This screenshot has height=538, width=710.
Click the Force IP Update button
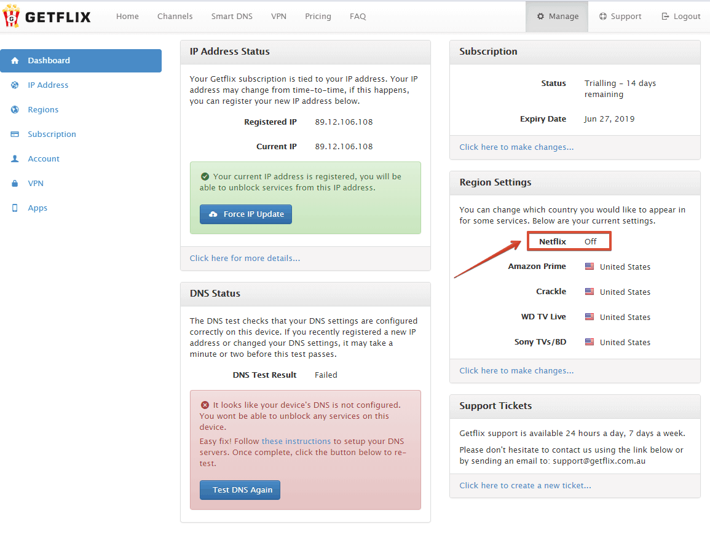[x=246, y=214]
